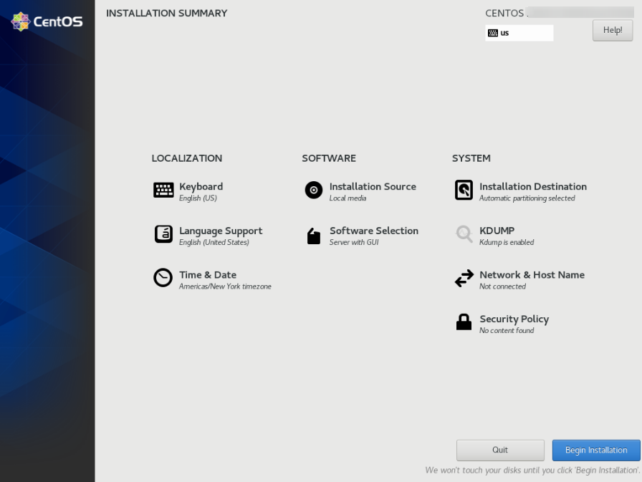The width and height of the screenshot is (642, 482).
Task: Click the Software Selection package icon
Action: point(314,236)
